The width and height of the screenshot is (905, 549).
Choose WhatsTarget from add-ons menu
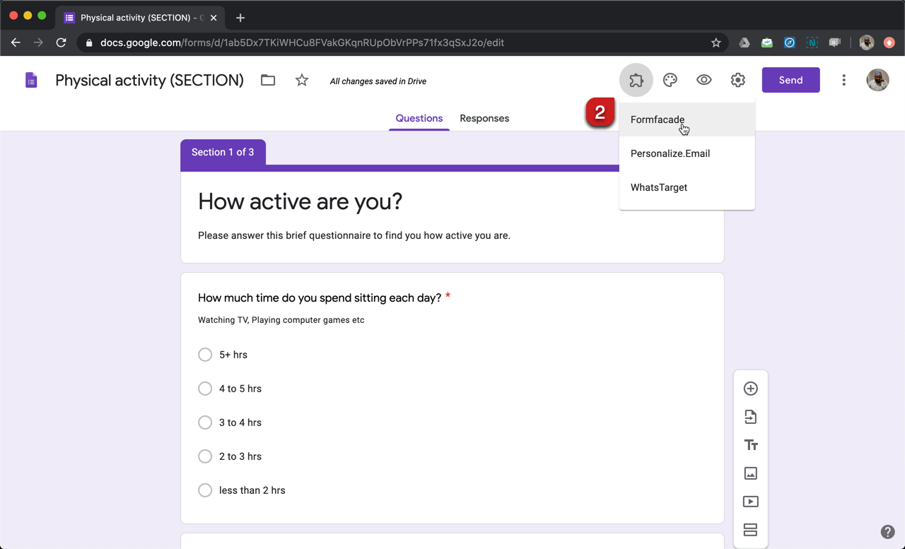coord(659,188)
